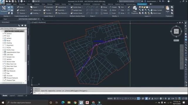Image resolution: width=188 pixels, height=105 pixels.
Task: Click the Windows search box on taskbar
Action: [27, 102]
